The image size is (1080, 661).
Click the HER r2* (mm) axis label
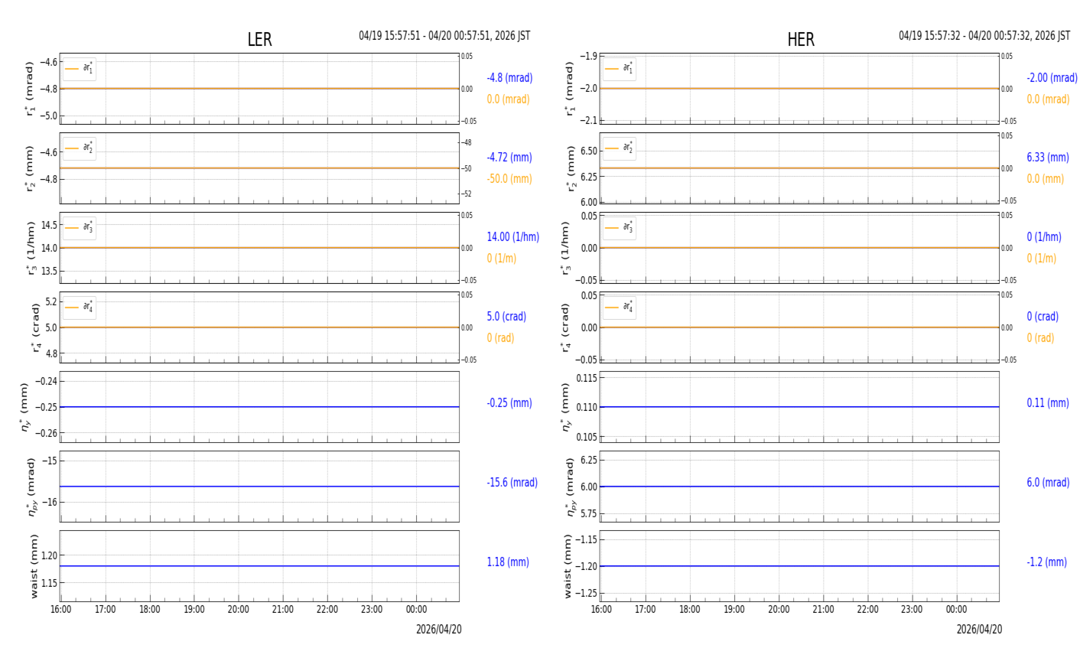click(x=571, y=168)
